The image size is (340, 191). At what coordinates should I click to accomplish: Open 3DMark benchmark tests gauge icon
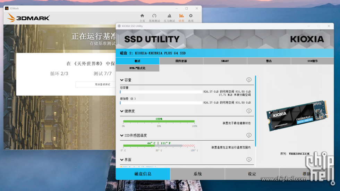pyautogui.click(x=154, y=16)
